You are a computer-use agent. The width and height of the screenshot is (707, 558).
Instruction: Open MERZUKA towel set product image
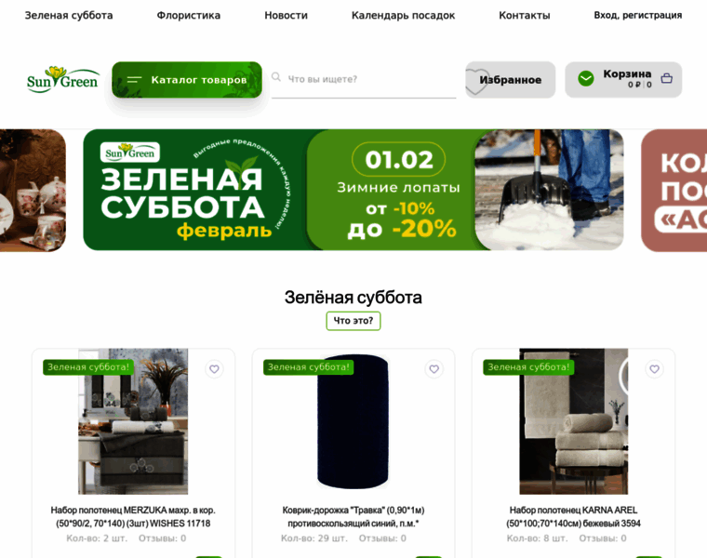point(133,421)
